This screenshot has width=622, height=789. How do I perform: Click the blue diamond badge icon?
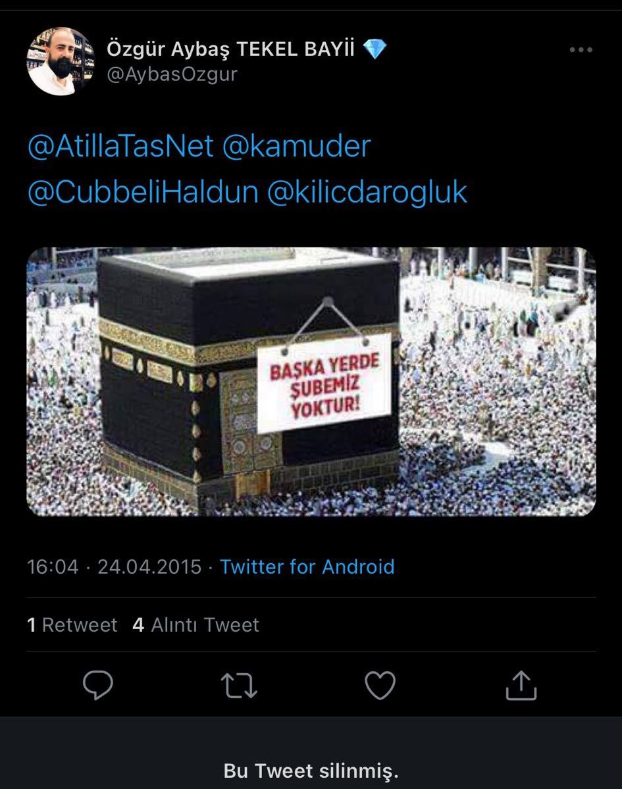coord(375,49)
